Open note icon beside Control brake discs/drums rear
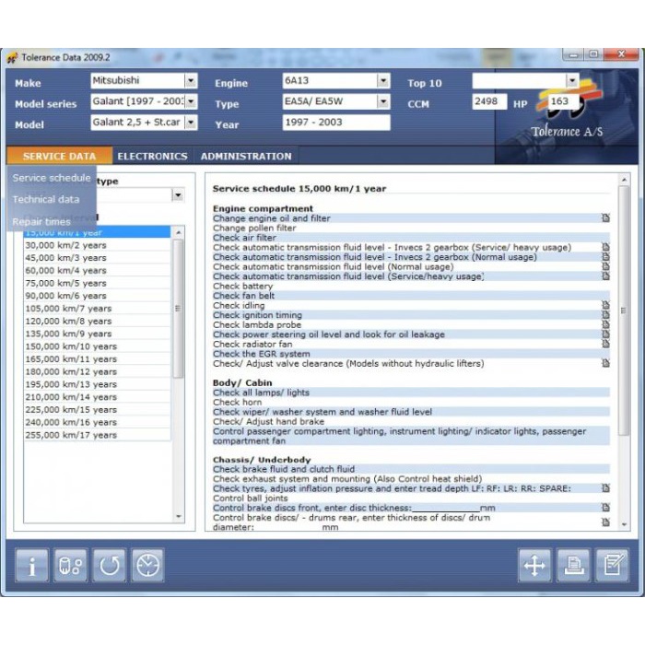The height and width of the screenshot is (645, 645). pyautogui.click(x=605, y=522)
